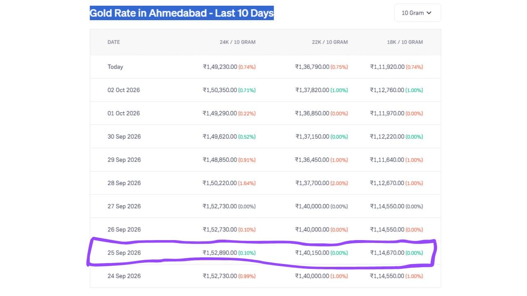Click the 27 Sep 2026 date cell
This screenshot has height=296, width=527.
pos(124,206)
